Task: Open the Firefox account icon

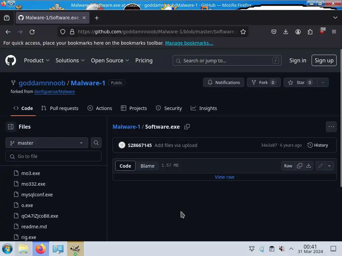Action: pos(298,32)
